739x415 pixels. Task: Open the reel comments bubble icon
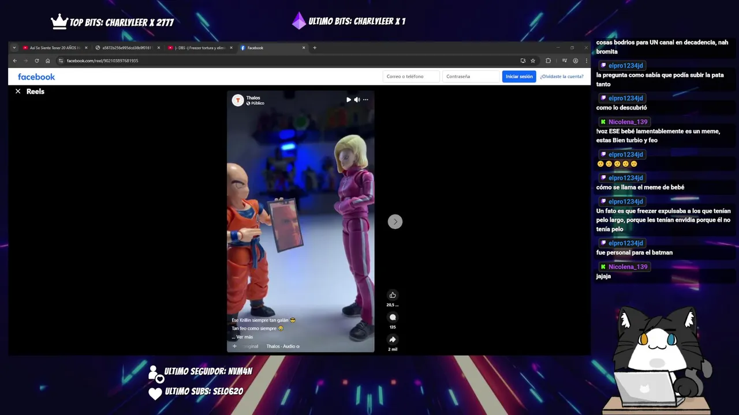coord(393,317)
